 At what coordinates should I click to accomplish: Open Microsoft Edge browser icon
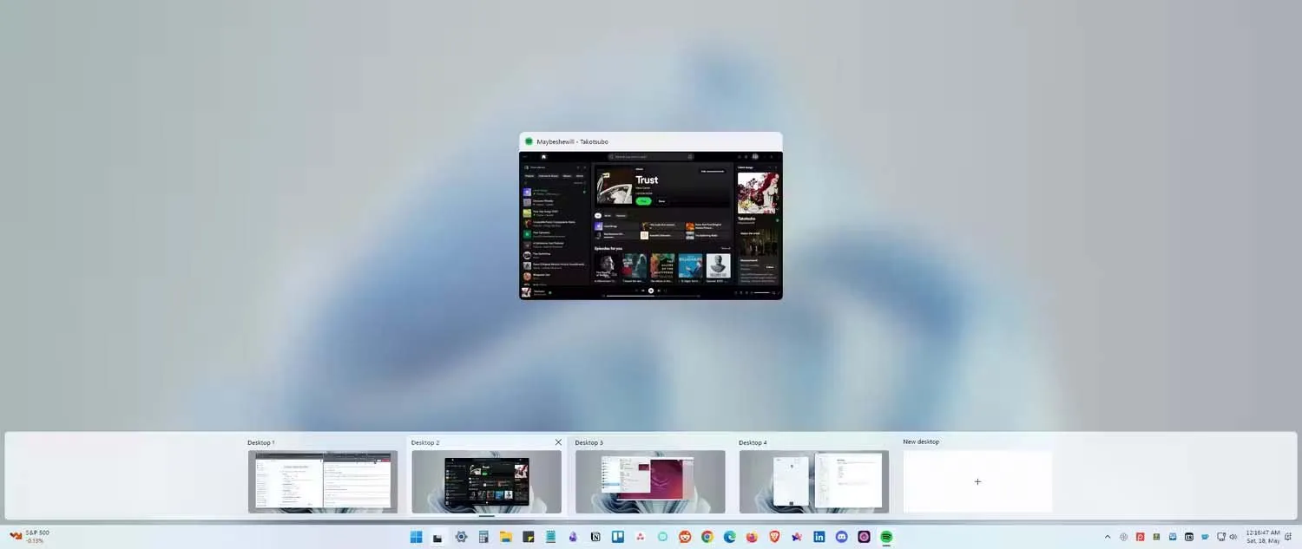pyautogui.click(x=730, y=537)
